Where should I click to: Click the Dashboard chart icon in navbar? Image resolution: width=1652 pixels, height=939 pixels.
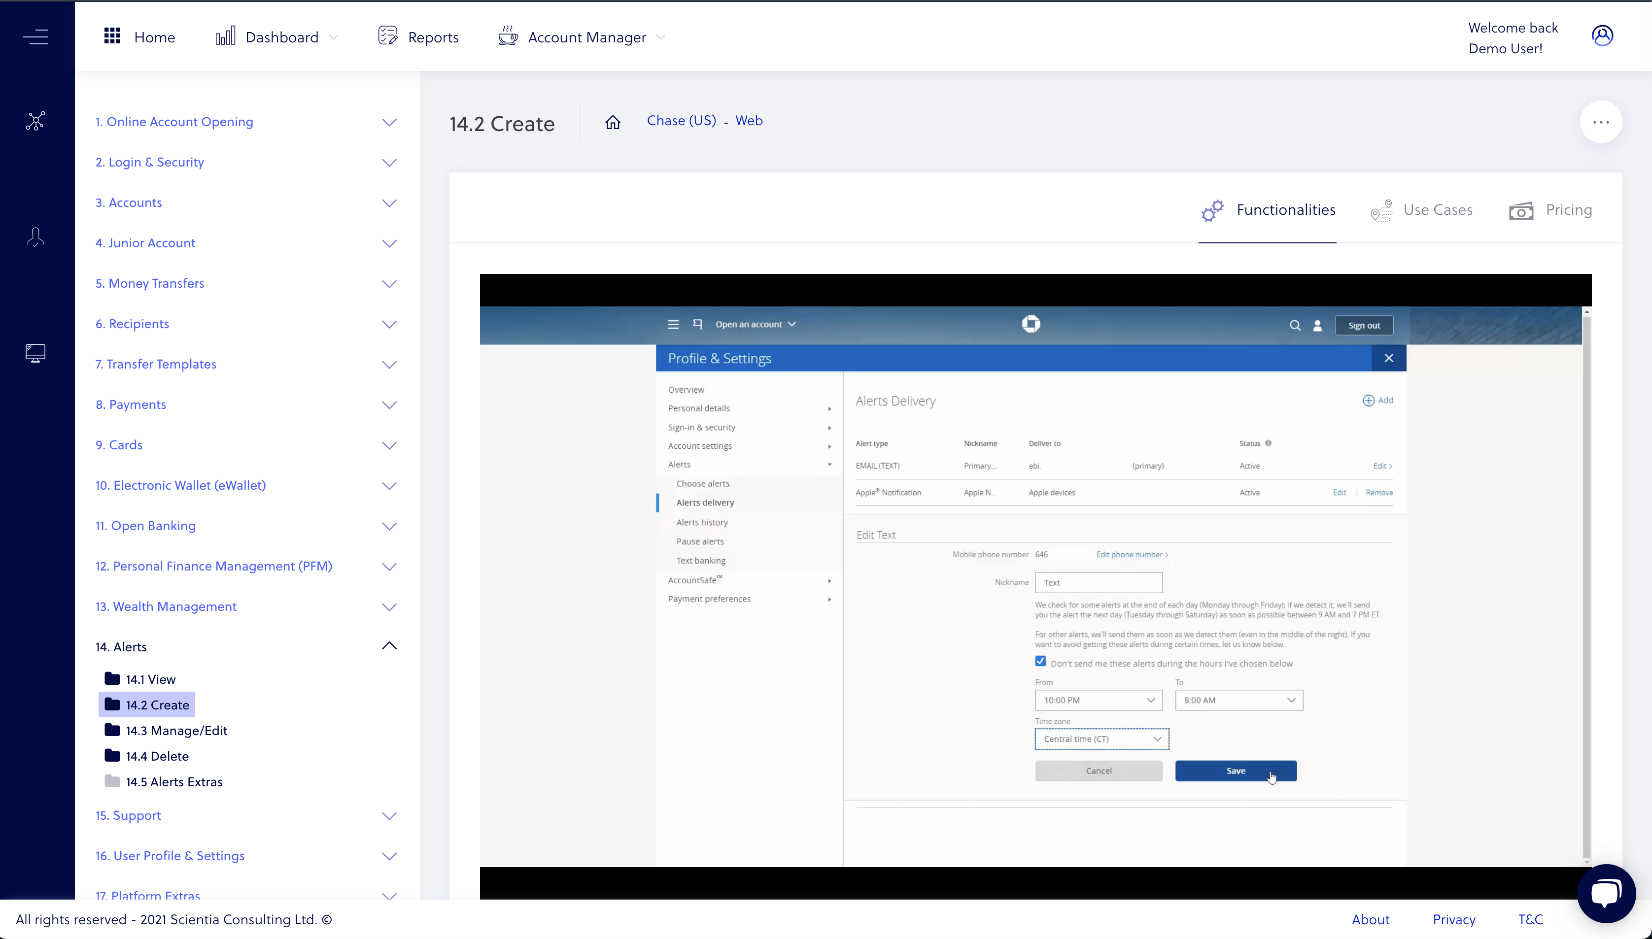[x=226, y=36]
